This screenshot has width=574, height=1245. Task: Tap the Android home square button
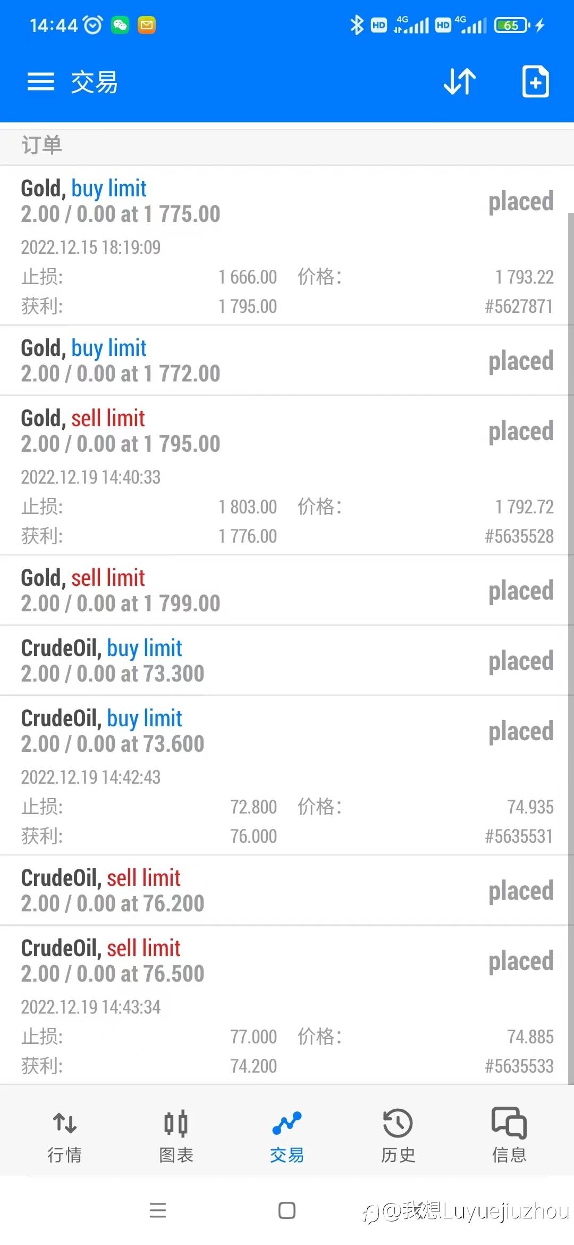pyautogui.click(x=287, y=1210)
